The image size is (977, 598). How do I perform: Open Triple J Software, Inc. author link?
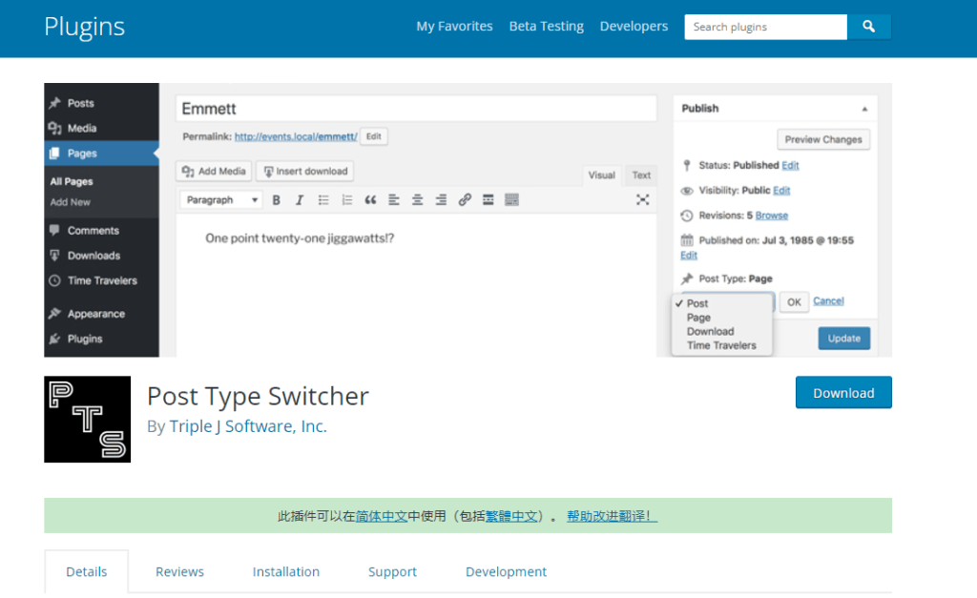pyautogui.click(x=248, y=426)
